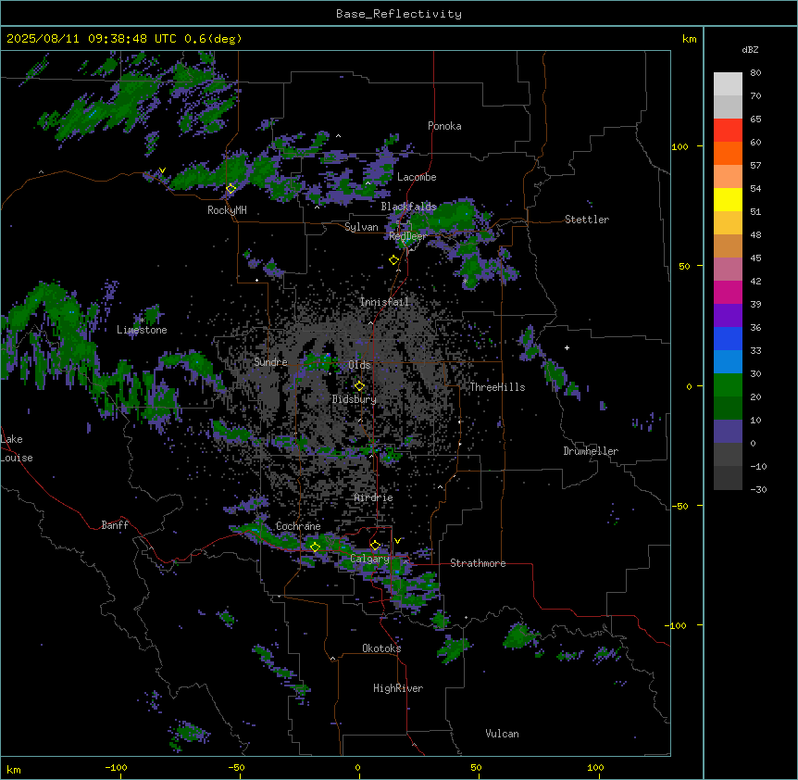Click the Vulcan label
Viewport: 798px width, 780px height.
503,734
